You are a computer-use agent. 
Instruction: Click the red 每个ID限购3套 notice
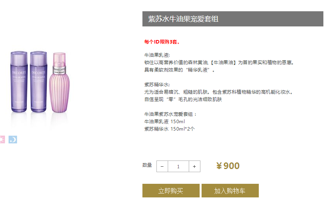[162, 42]
